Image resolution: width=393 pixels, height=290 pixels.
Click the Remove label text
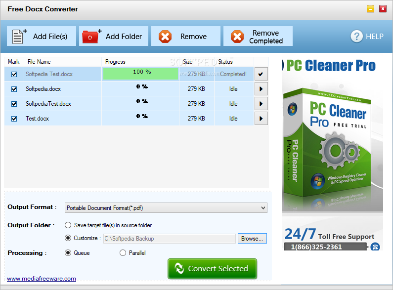click(193, 37)
